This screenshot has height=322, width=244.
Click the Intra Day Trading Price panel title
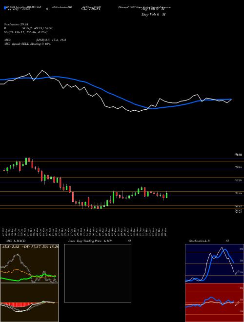point(100,241)
